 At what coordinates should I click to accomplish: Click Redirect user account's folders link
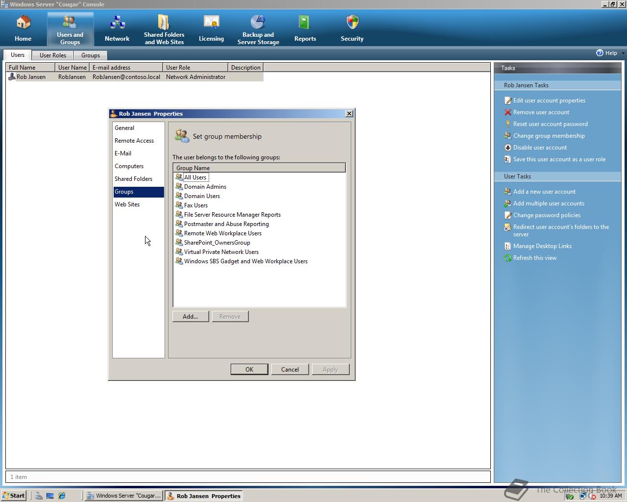(561, 230)
